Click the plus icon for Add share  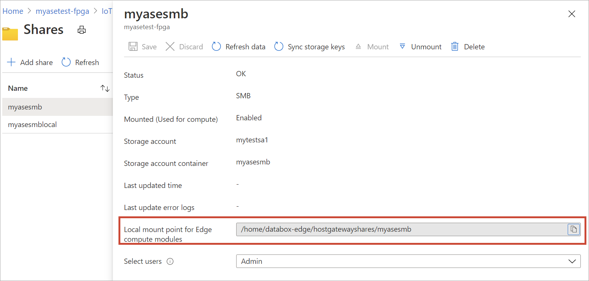(12, 62)
